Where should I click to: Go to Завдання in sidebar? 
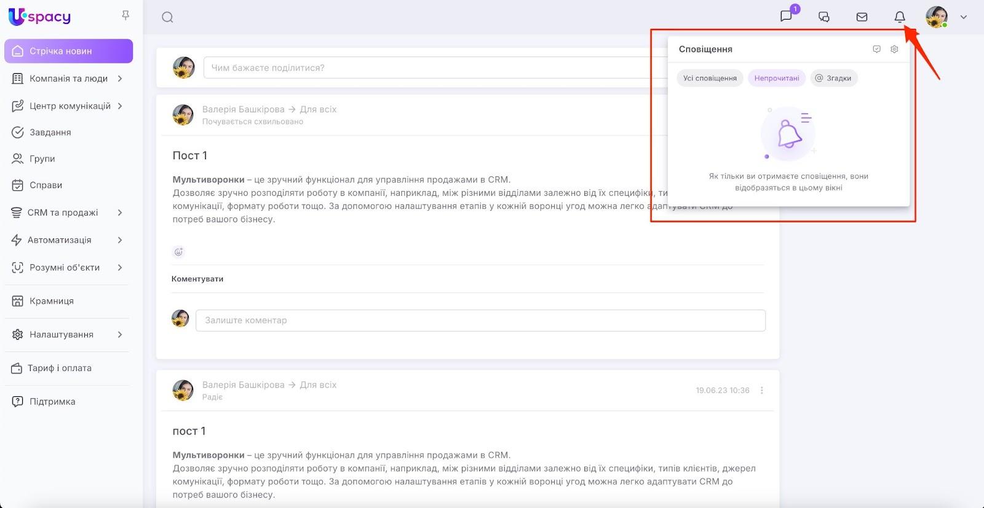pyautogui.click(x=50, y=132)
